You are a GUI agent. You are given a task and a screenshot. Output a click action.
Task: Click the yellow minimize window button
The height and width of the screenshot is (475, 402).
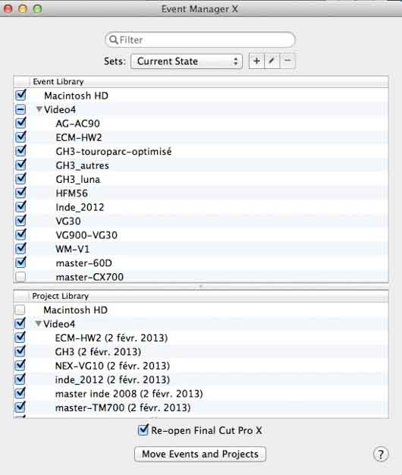(23, 8)
